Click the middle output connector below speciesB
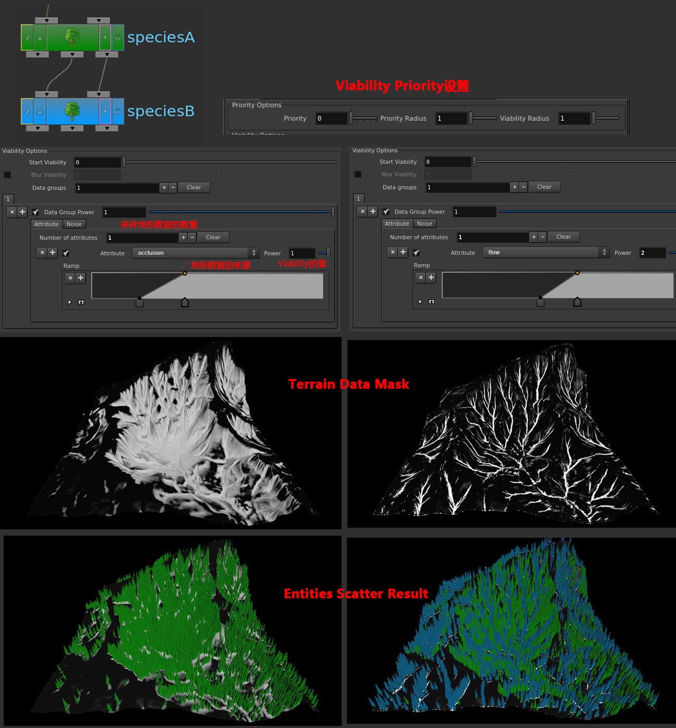676x728 pixels. point(72,128)
